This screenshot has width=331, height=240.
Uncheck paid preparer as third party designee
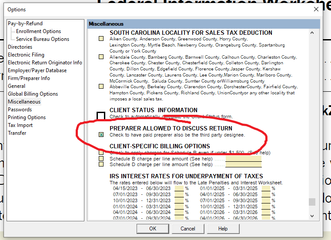coord(101,134)
